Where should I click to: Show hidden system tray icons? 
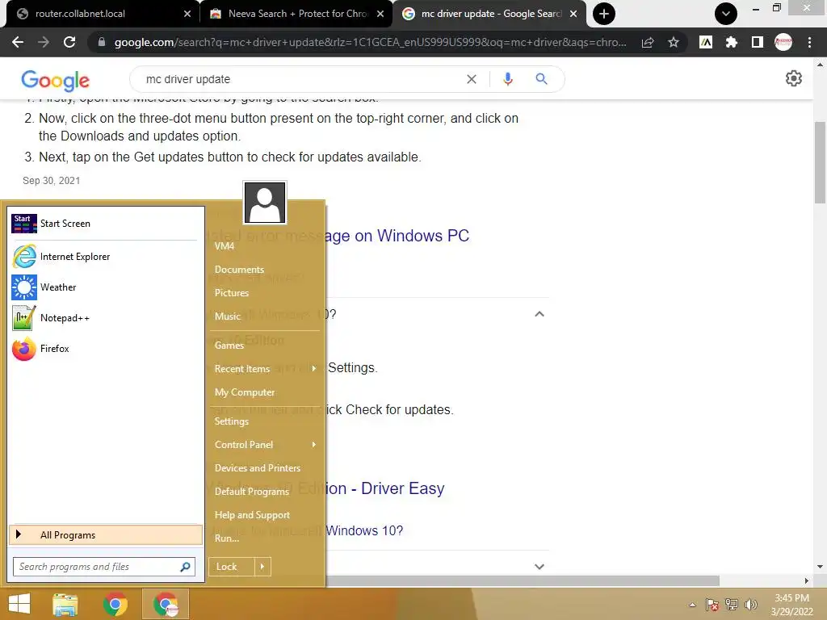point(692,605)
